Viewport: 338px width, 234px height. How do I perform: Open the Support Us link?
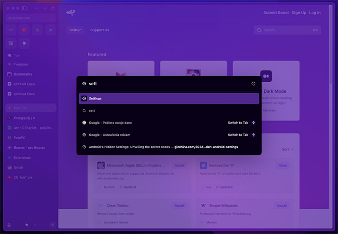tap(99, 30)
